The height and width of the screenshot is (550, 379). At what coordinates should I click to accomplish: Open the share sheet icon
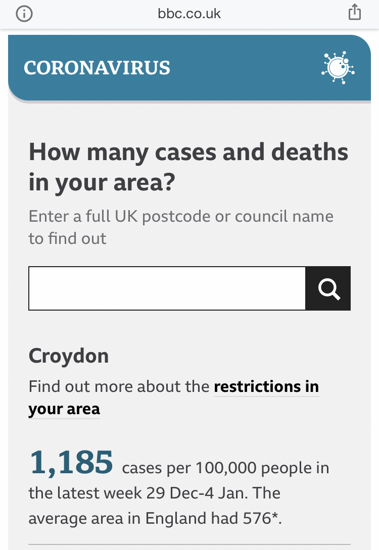pos(355,13)
